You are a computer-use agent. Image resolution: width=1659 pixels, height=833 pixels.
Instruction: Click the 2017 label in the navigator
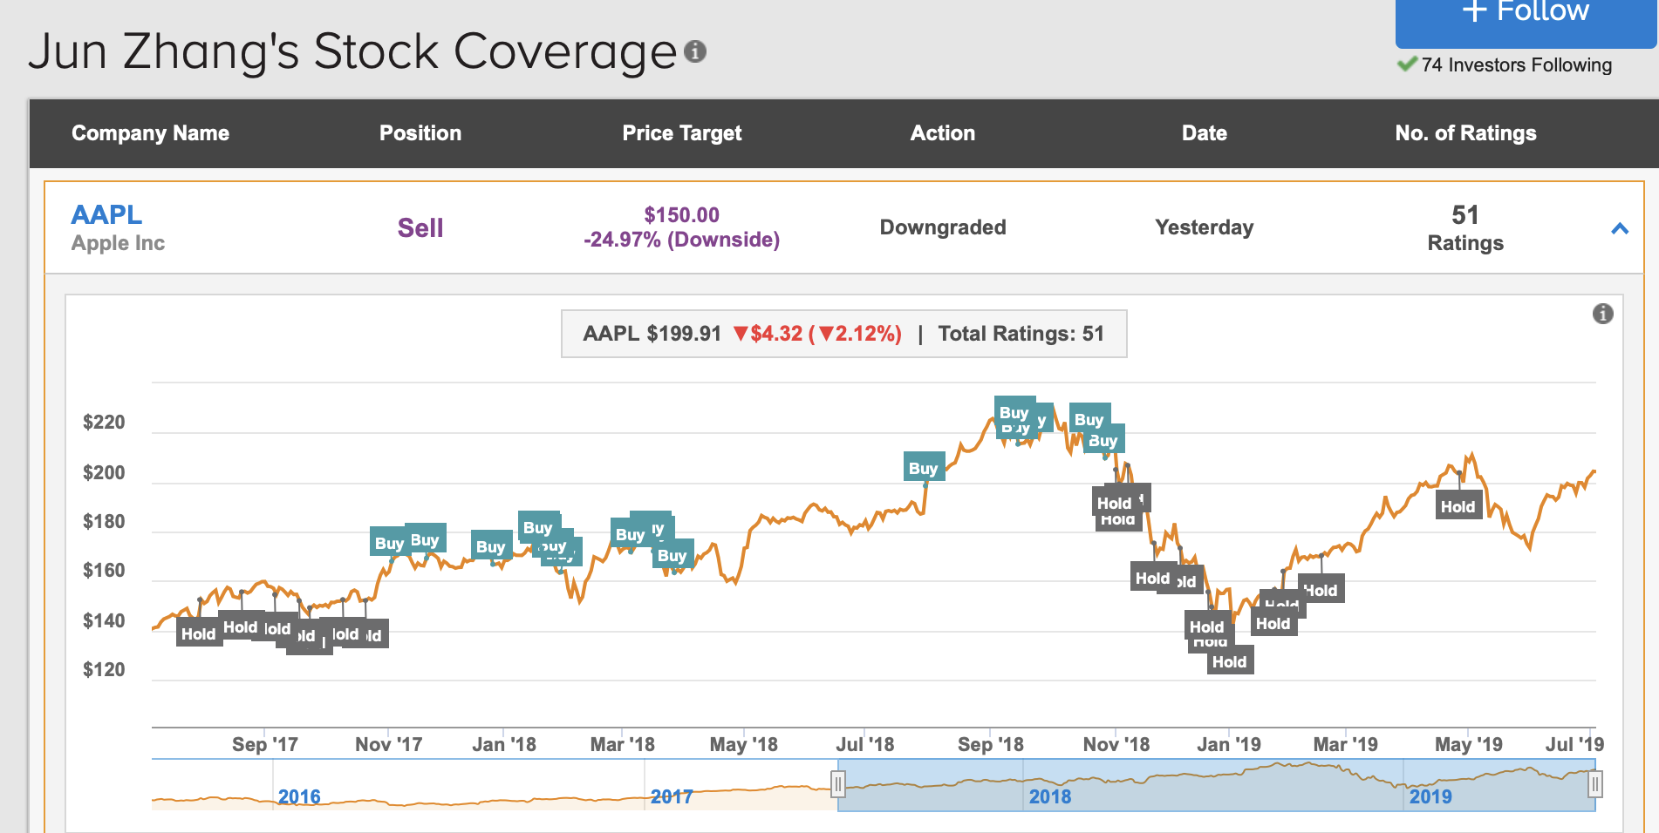pos(672,796)
